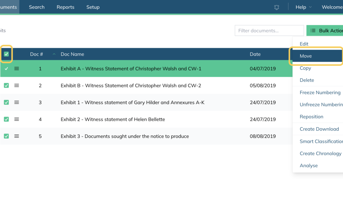Select Freeze Numbering menu option

tap(320, 93)
